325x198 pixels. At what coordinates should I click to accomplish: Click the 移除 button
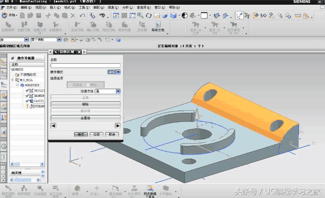coord(85,104)
